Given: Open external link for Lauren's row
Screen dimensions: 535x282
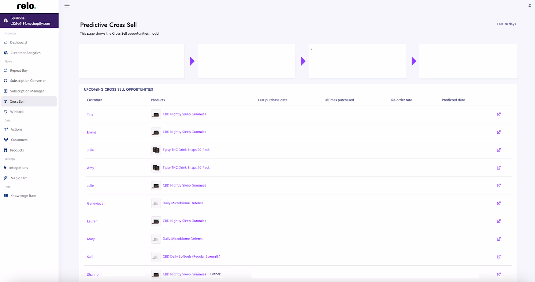Looking at the screenshot, I should [499, 221].
